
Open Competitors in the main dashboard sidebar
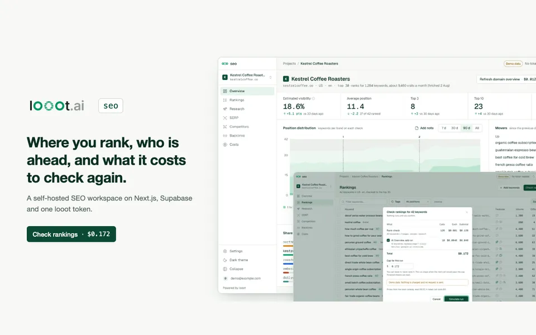[x=247, y=127]
